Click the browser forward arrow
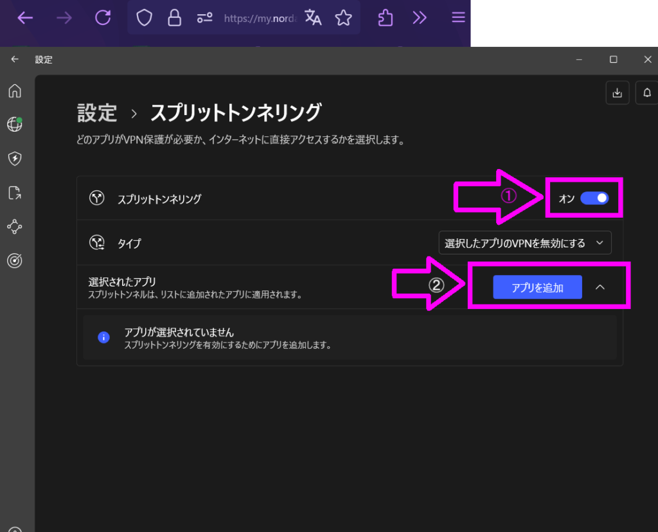This screenshot has width=658, height=532. pyautogui.click(x=64, y=17)
